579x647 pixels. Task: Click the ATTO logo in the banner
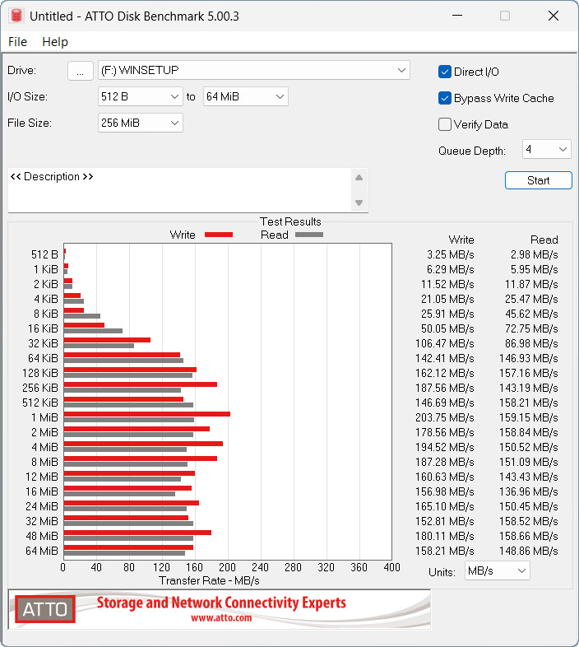(45, 609)
